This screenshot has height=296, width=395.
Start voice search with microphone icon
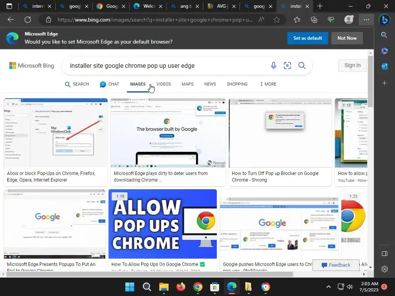[x=273, y=66]
